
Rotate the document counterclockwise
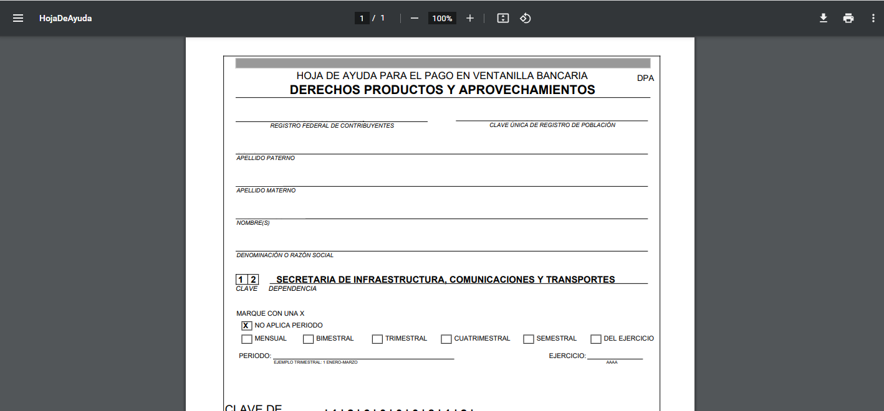(x=526, y=18)
